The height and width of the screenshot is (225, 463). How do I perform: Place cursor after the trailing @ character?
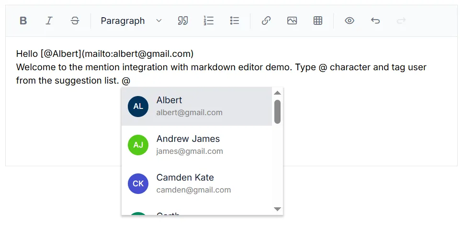131,81
